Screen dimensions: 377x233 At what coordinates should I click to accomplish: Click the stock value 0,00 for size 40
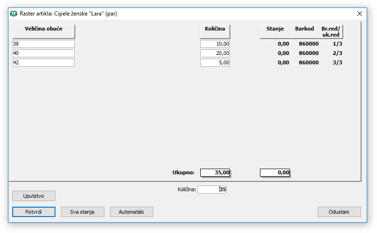(x=283, y=53)
